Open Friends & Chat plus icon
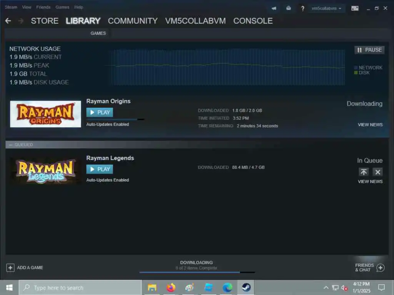The image size is (394, 295). point(381,268)
